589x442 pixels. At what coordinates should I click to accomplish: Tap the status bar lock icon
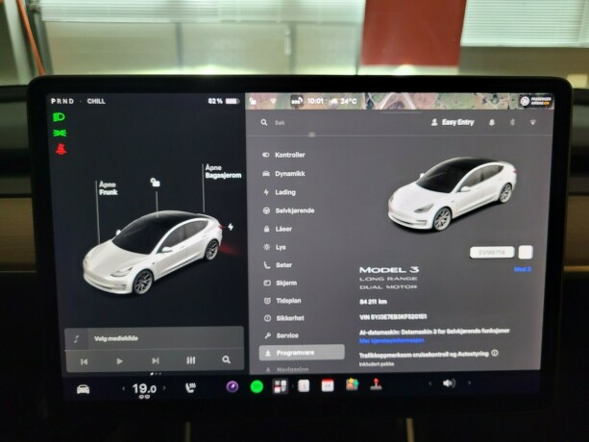point(253,101)
